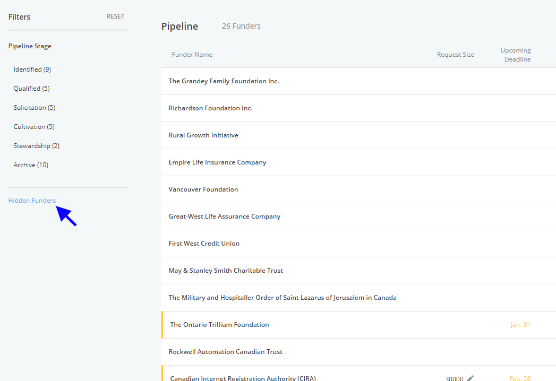Sort by Funder Name column header

192,55
